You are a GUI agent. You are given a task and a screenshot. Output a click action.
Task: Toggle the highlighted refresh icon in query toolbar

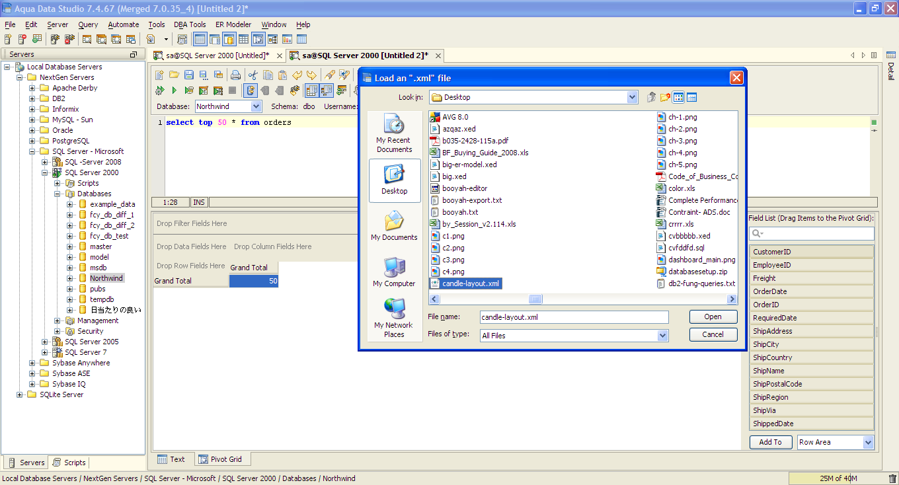pos(251,90)
